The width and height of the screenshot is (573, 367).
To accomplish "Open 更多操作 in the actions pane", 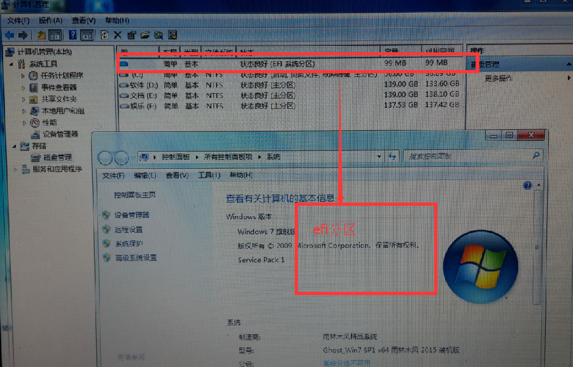I will coord(499,78).
